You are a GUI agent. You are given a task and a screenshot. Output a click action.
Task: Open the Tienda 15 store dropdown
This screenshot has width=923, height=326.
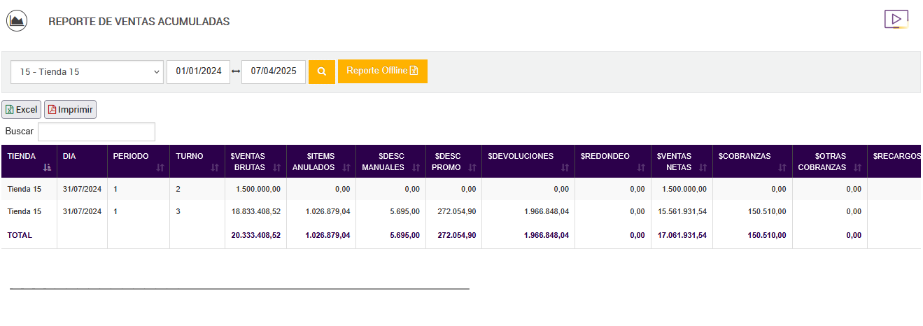click(x=87, y=71)
